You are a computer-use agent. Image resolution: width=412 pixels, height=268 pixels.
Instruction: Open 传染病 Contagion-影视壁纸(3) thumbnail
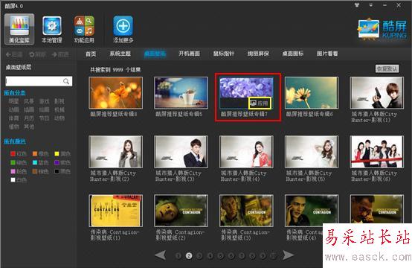246,211
